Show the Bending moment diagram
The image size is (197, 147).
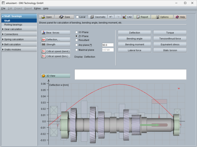coord(135,44)
